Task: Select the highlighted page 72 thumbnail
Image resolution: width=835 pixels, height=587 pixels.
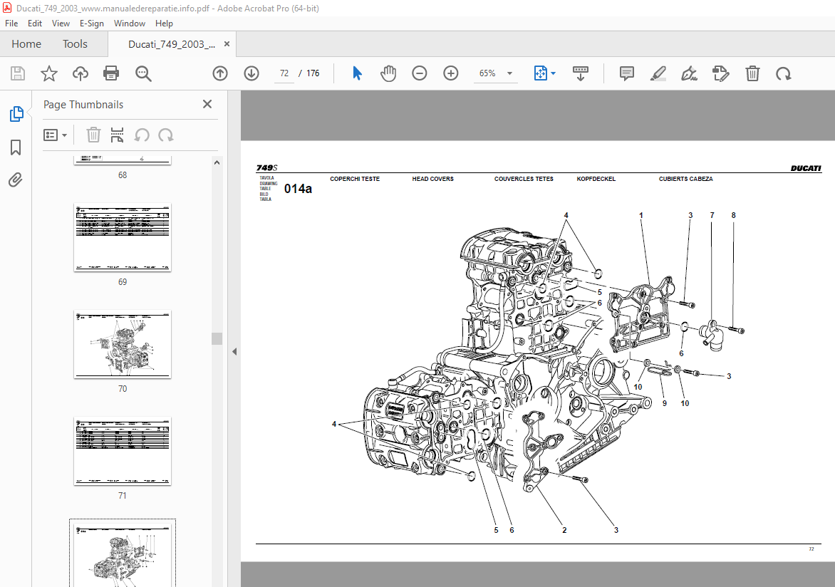Action: click(x=123, y=554)
